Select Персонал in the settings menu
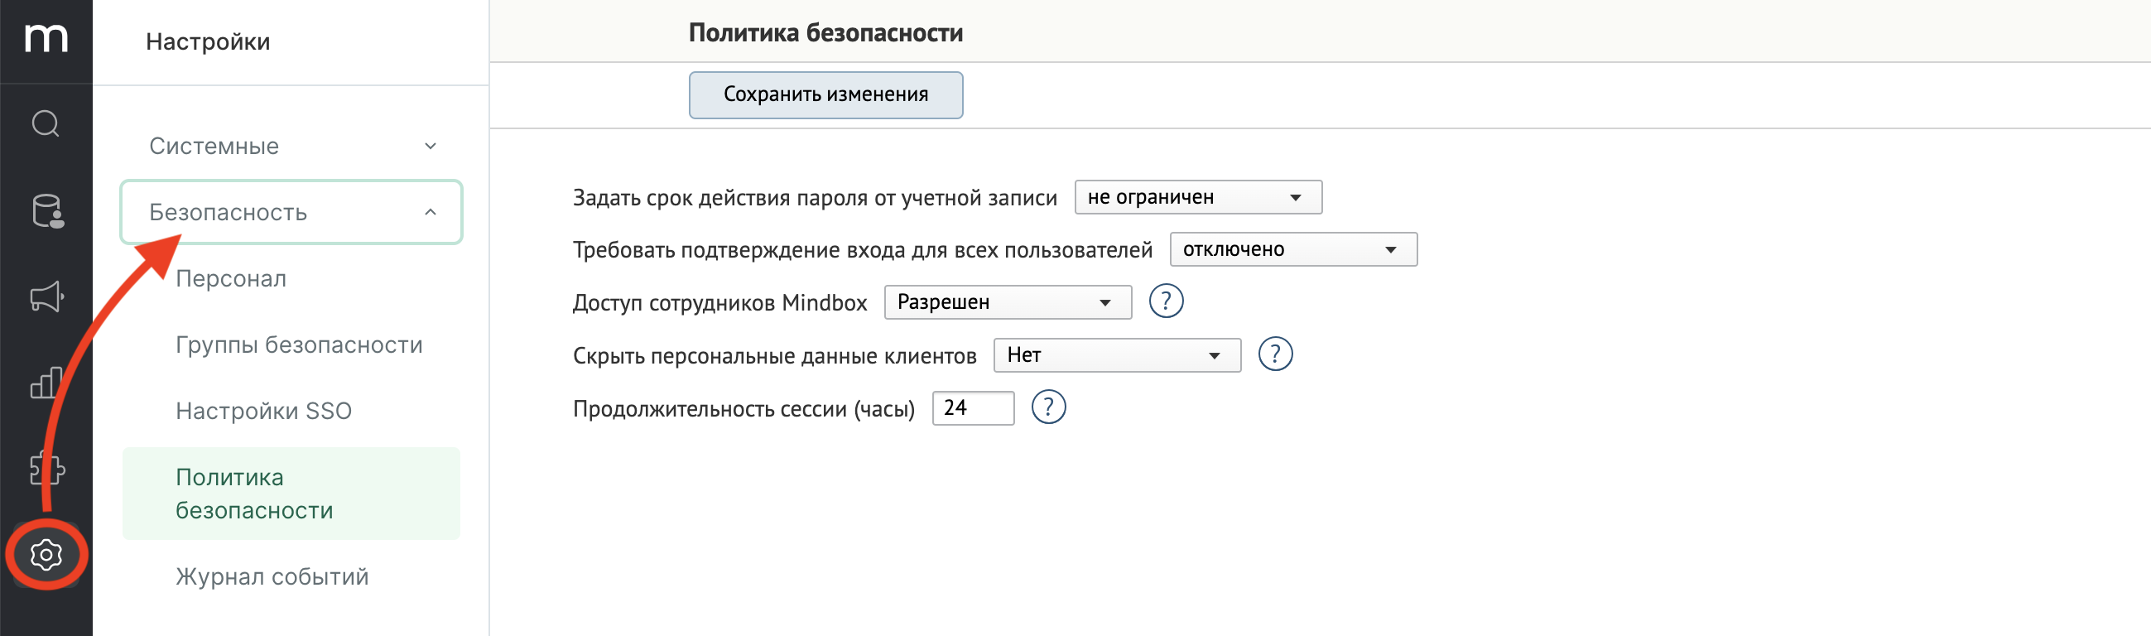 pyautogui.click(x=230, y=278)
